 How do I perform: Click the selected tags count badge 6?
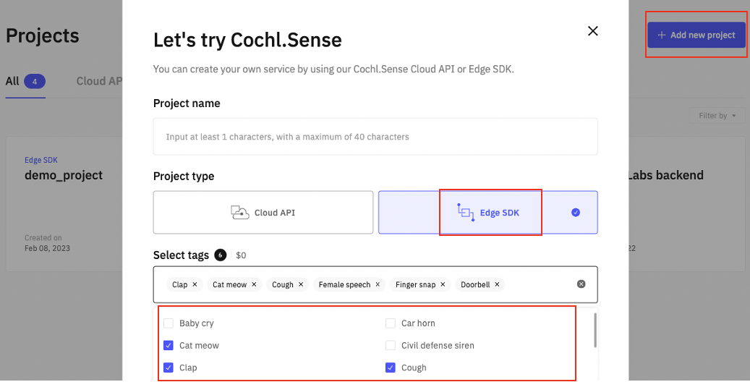(x=220, y=255)
